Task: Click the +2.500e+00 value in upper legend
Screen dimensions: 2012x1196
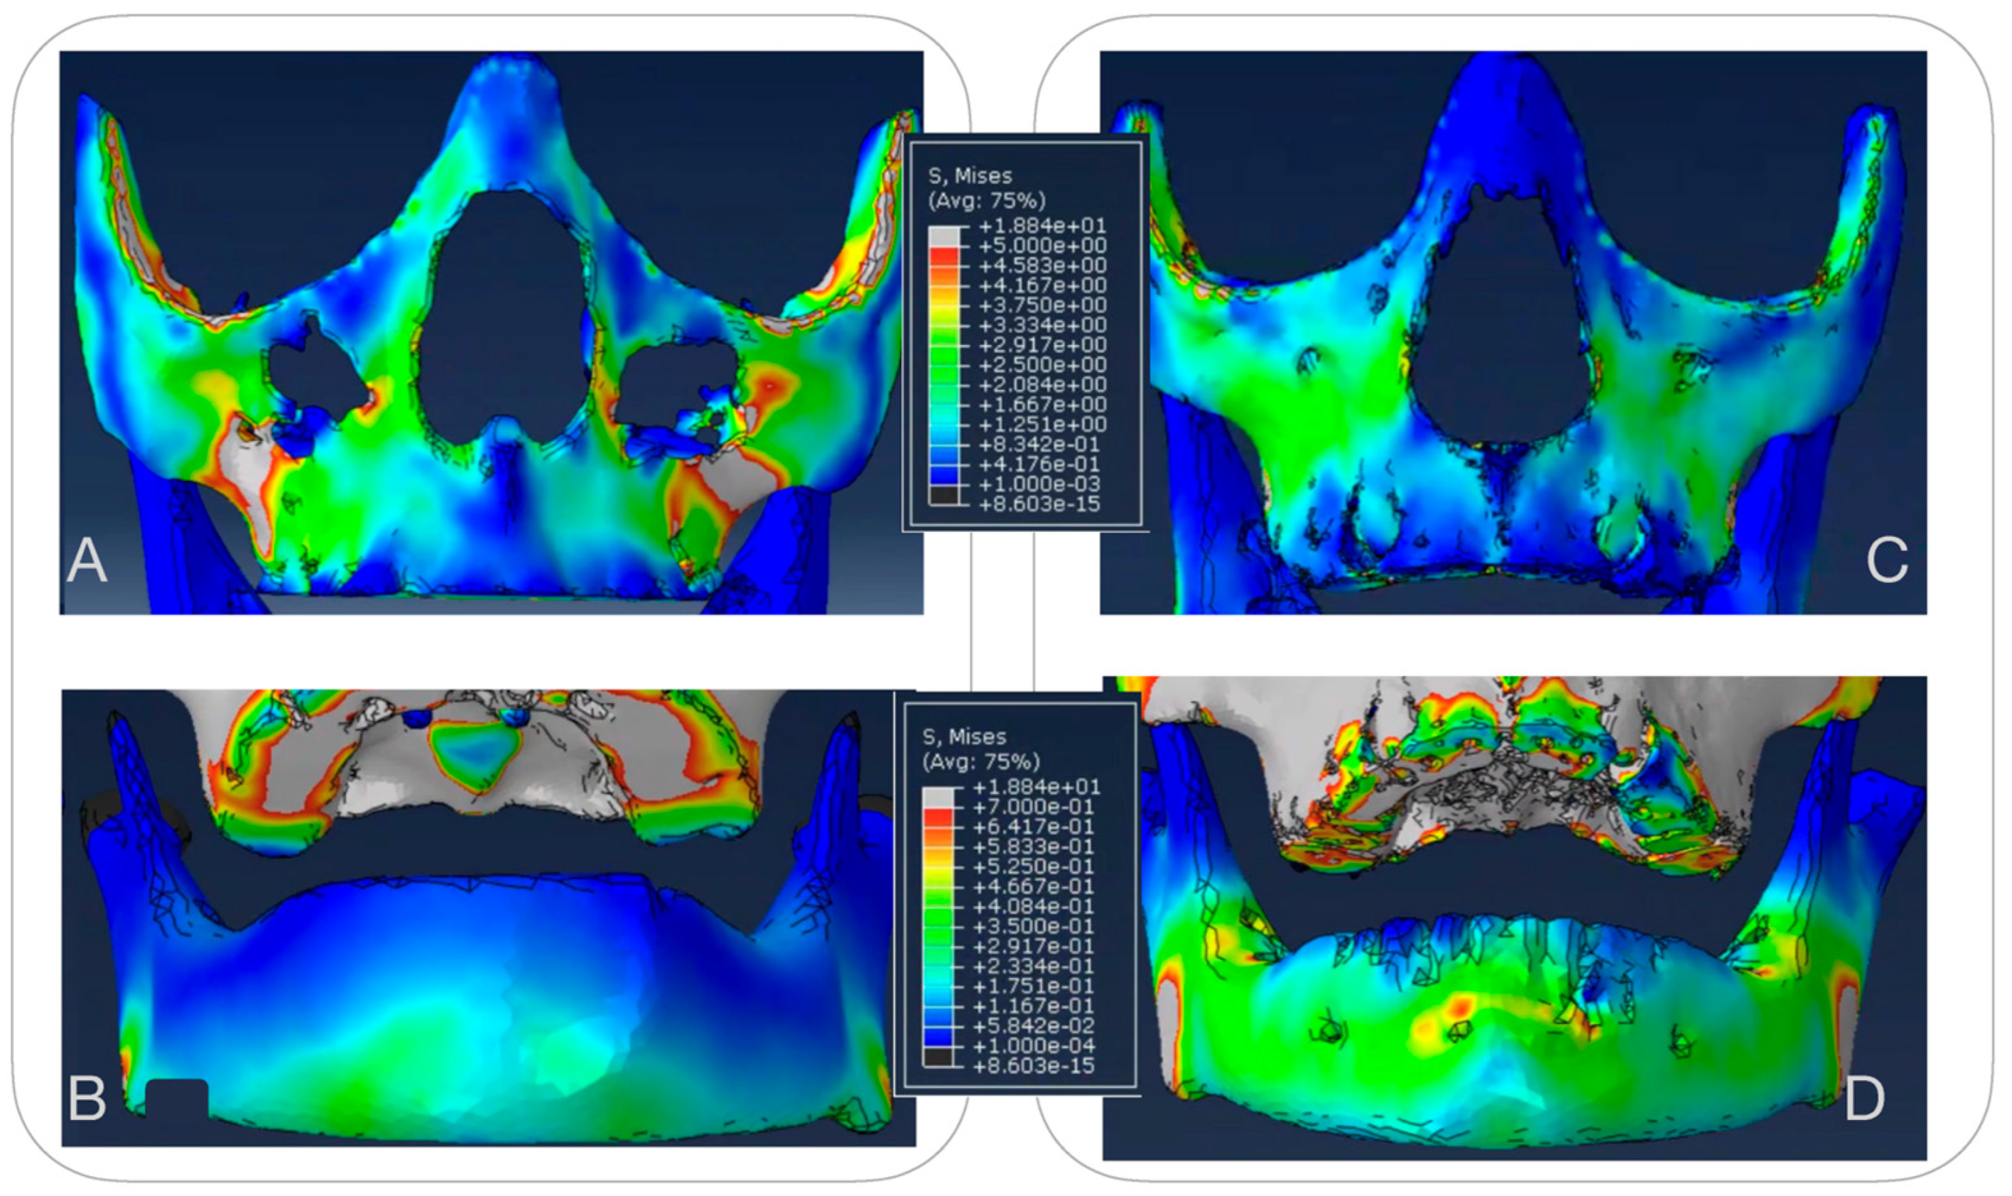Action: pos(1042,365)
